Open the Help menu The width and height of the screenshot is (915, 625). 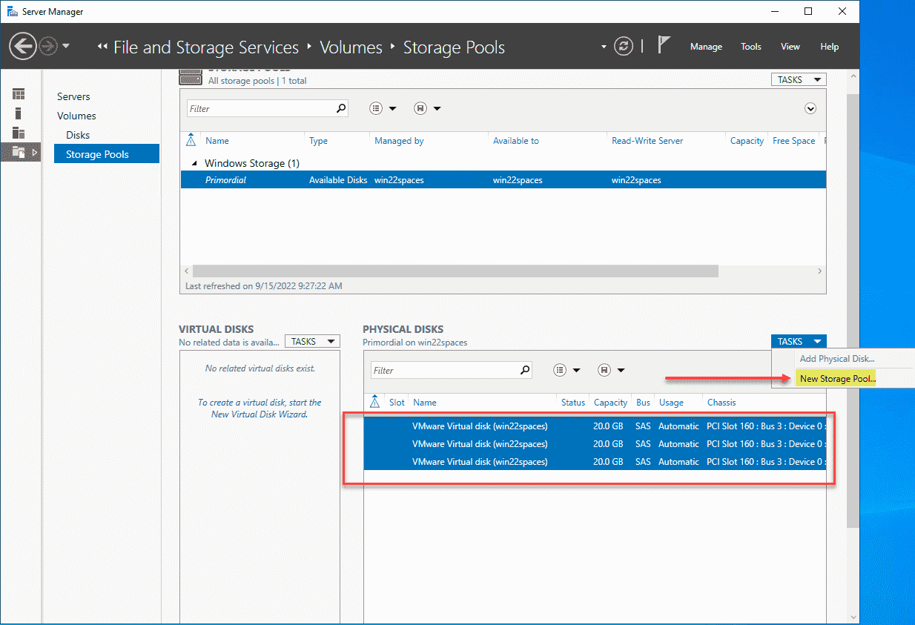pyautogui.click(x=830, y=47)
